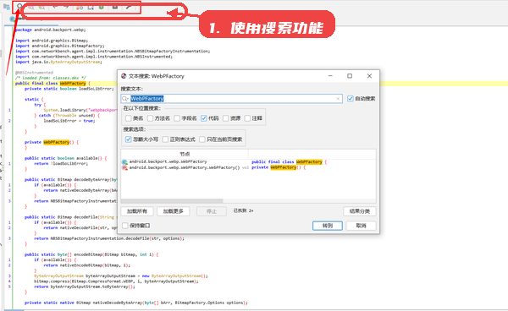Maximize the 文本搜索 dialog
Image resolution: width=508 pixels, height=311 pixels.
coord(350,76)
